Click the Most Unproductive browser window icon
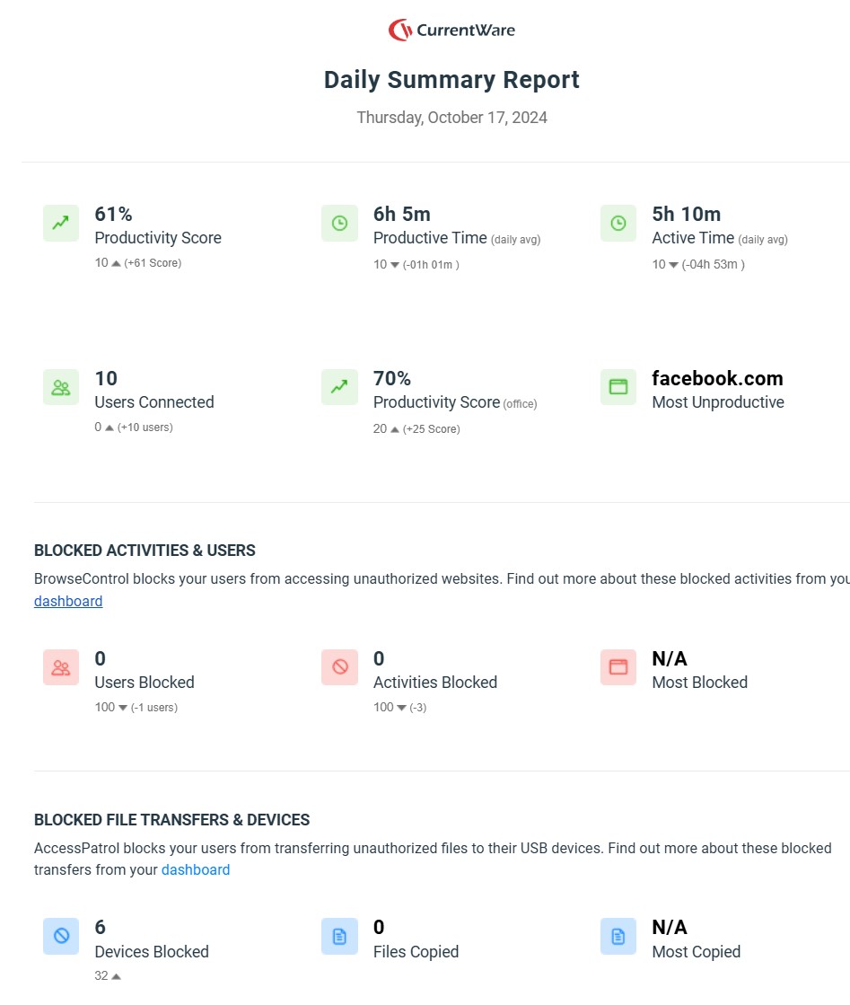This screenshot has height=1005, width=850. (618, 387)
